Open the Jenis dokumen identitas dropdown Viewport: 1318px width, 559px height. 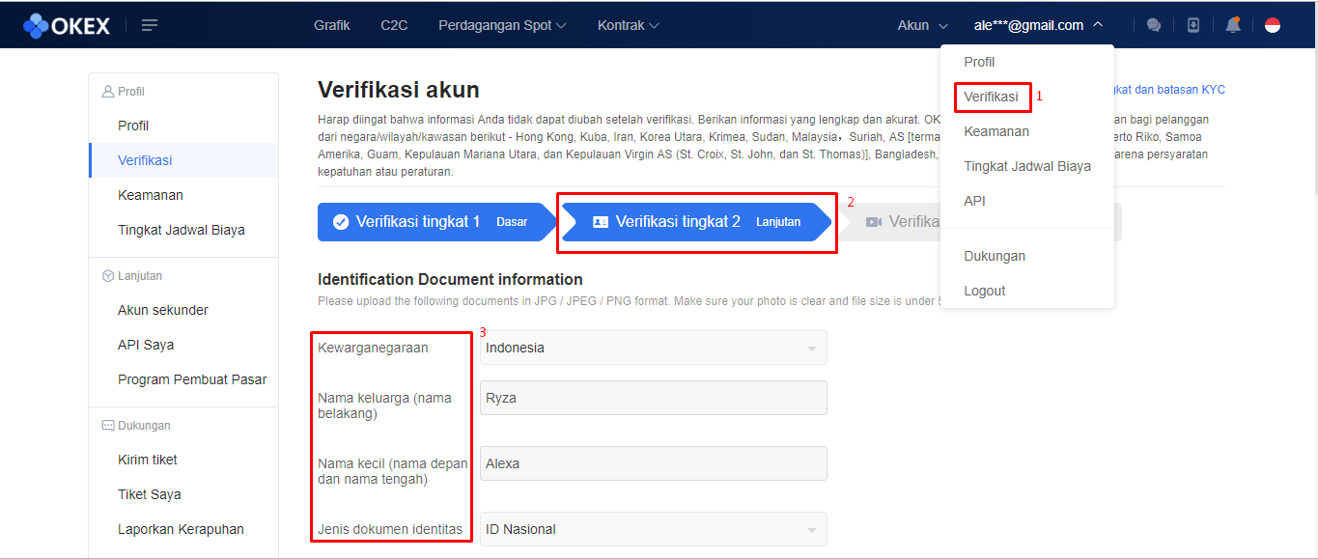pyautogui.click(x=654, y=529)
